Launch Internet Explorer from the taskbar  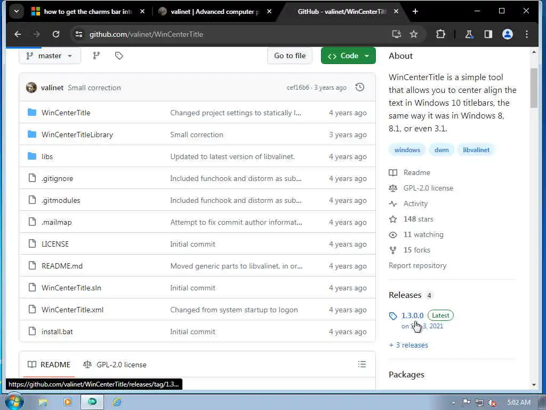(x=117, y=402)
